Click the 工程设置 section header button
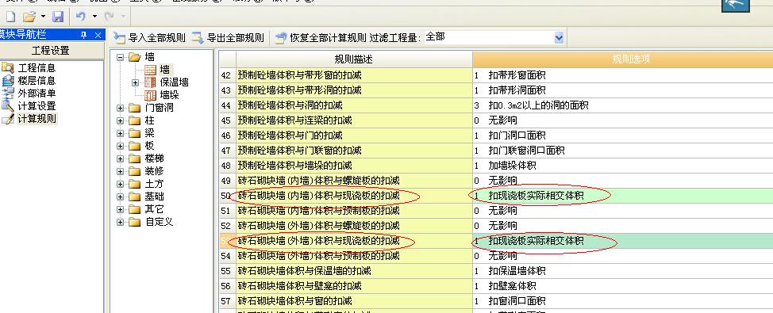 pyautogui.click(x=51, y=51)
